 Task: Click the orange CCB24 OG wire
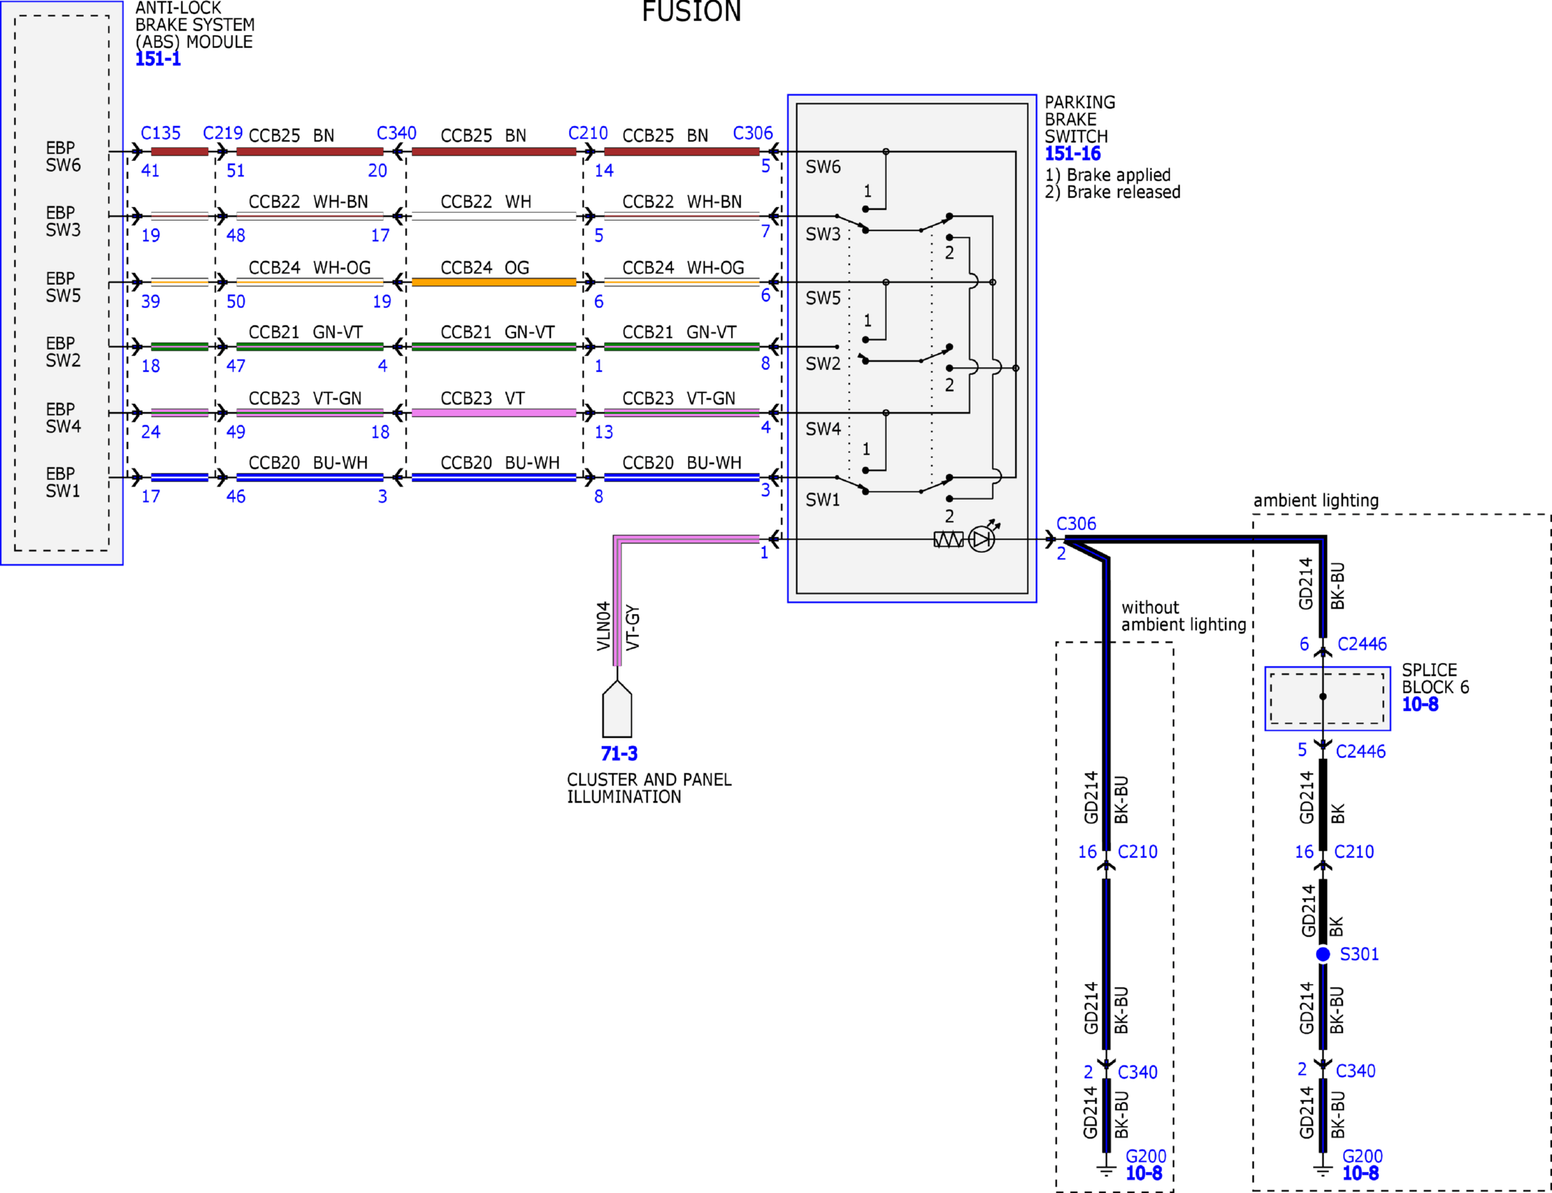click(x=494, y=282)
